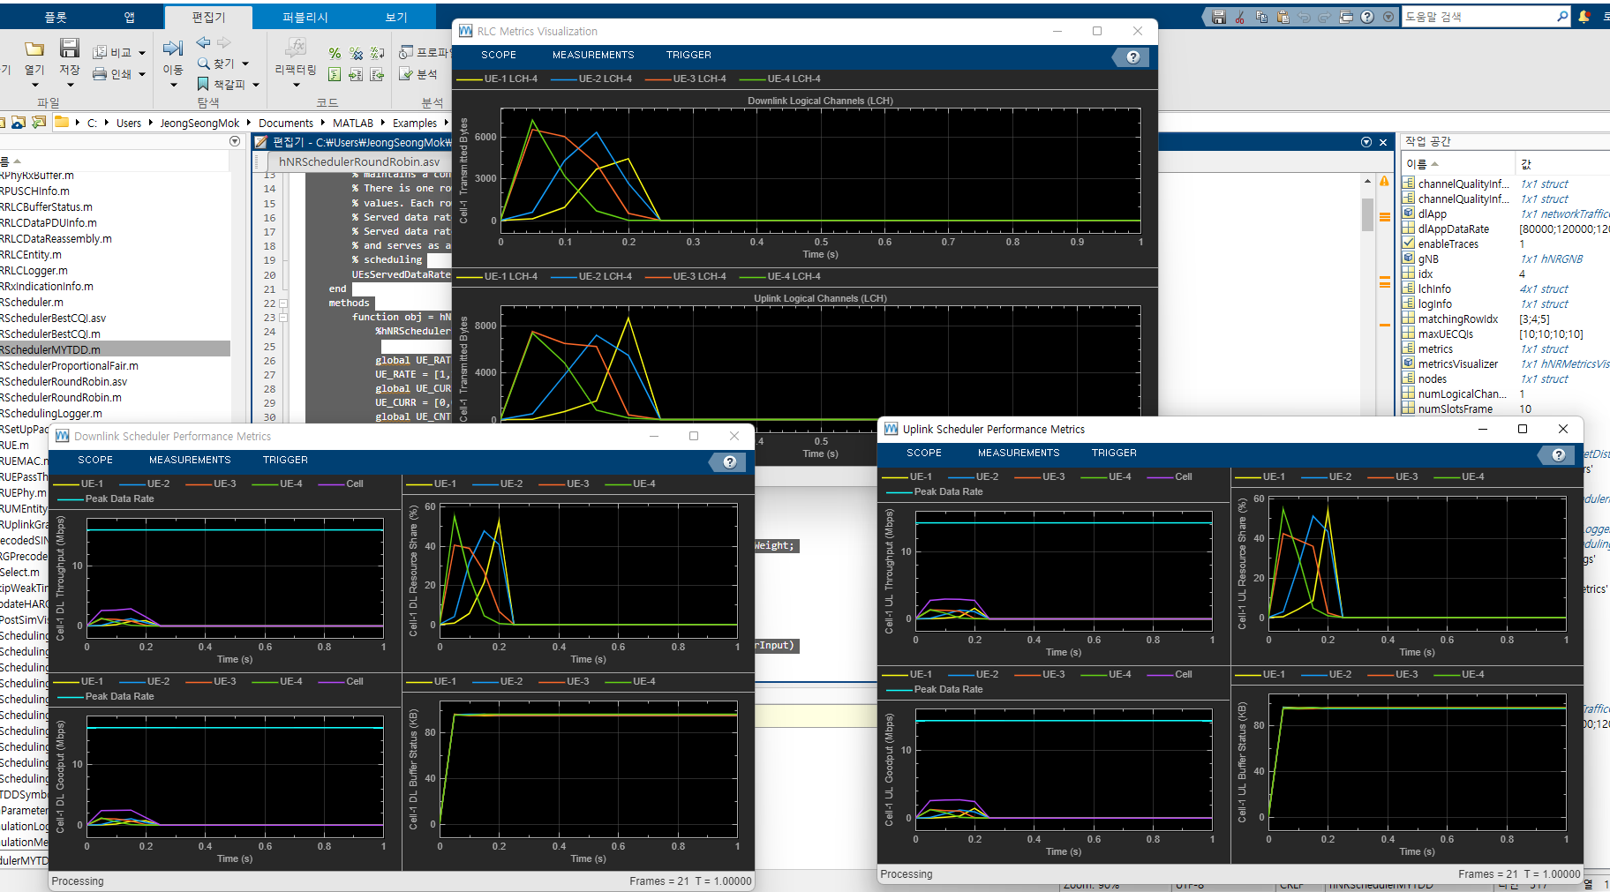
Task: Click help icon in Uplink Scheduler Performance window
Action: pyautogui.click(x=1559, y=454)
